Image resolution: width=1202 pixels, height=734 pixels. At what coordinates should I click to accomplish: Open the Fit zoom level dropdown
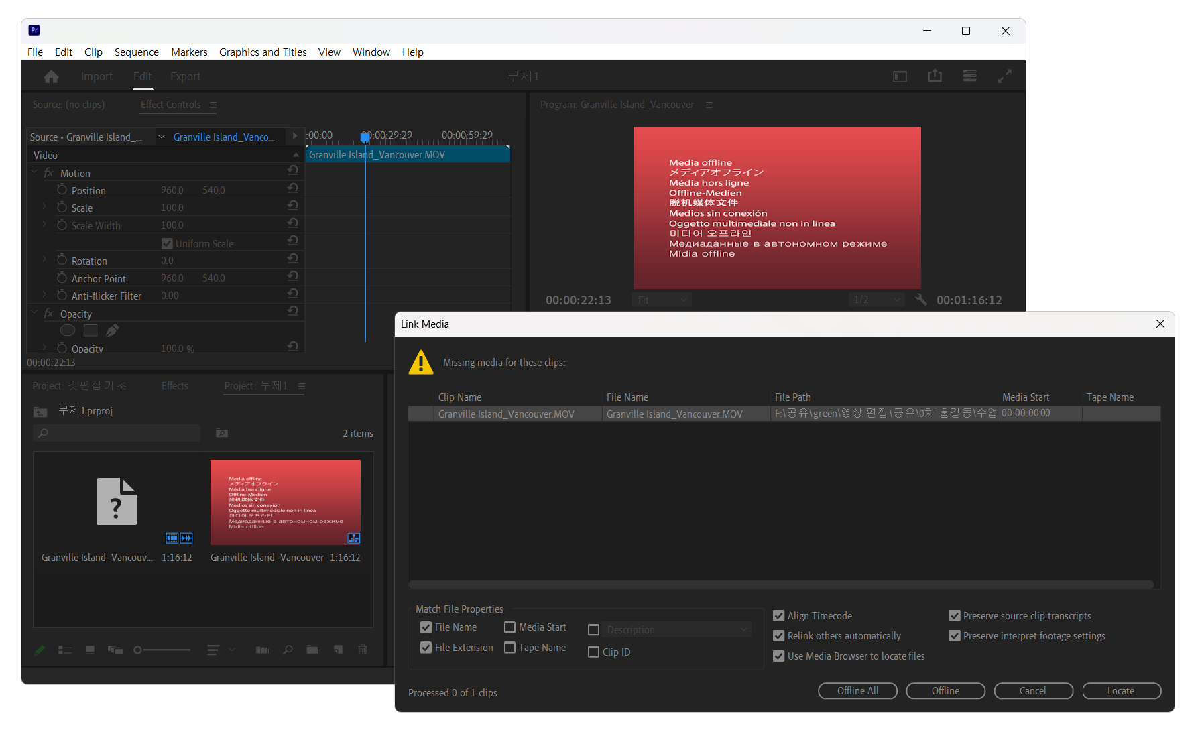tap(661, 300)
